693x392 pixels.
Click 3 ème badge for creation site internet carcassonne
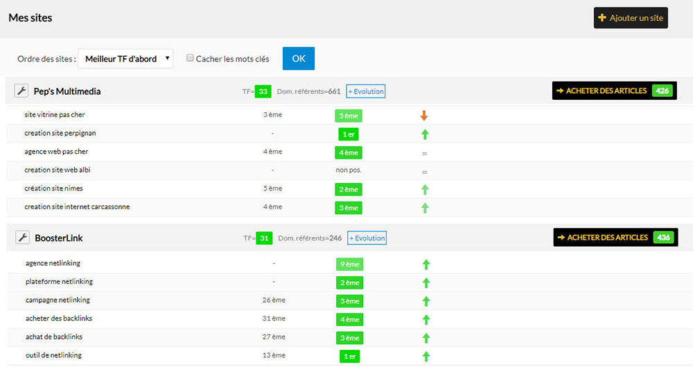349,208
